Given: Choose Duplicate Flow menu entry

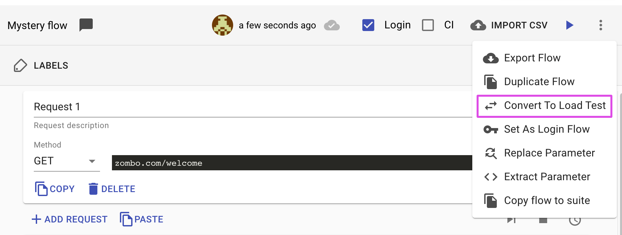Looking at the screenshot, I should coord(539,82).
